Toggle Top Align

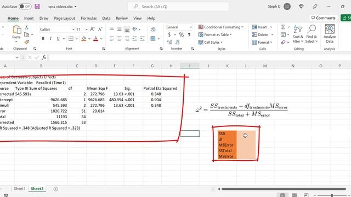point(112,29)
